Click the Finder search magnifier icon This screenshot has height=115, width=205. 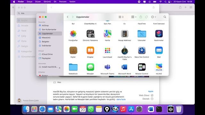(165, 17)
